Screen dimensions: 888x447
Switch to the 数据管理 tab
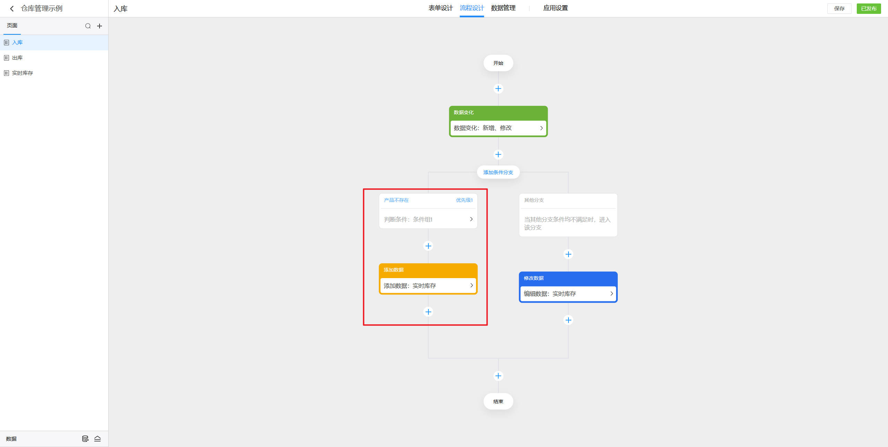(503, 8)
